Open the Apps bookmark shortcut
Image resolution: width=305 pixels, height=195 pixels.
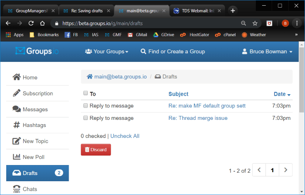[x=15, y=35]
